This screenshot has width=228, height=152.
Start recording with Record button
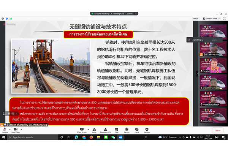tap(127, 130)
